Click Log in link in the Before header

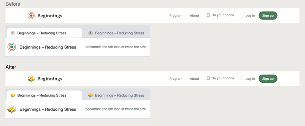(250, 16)
